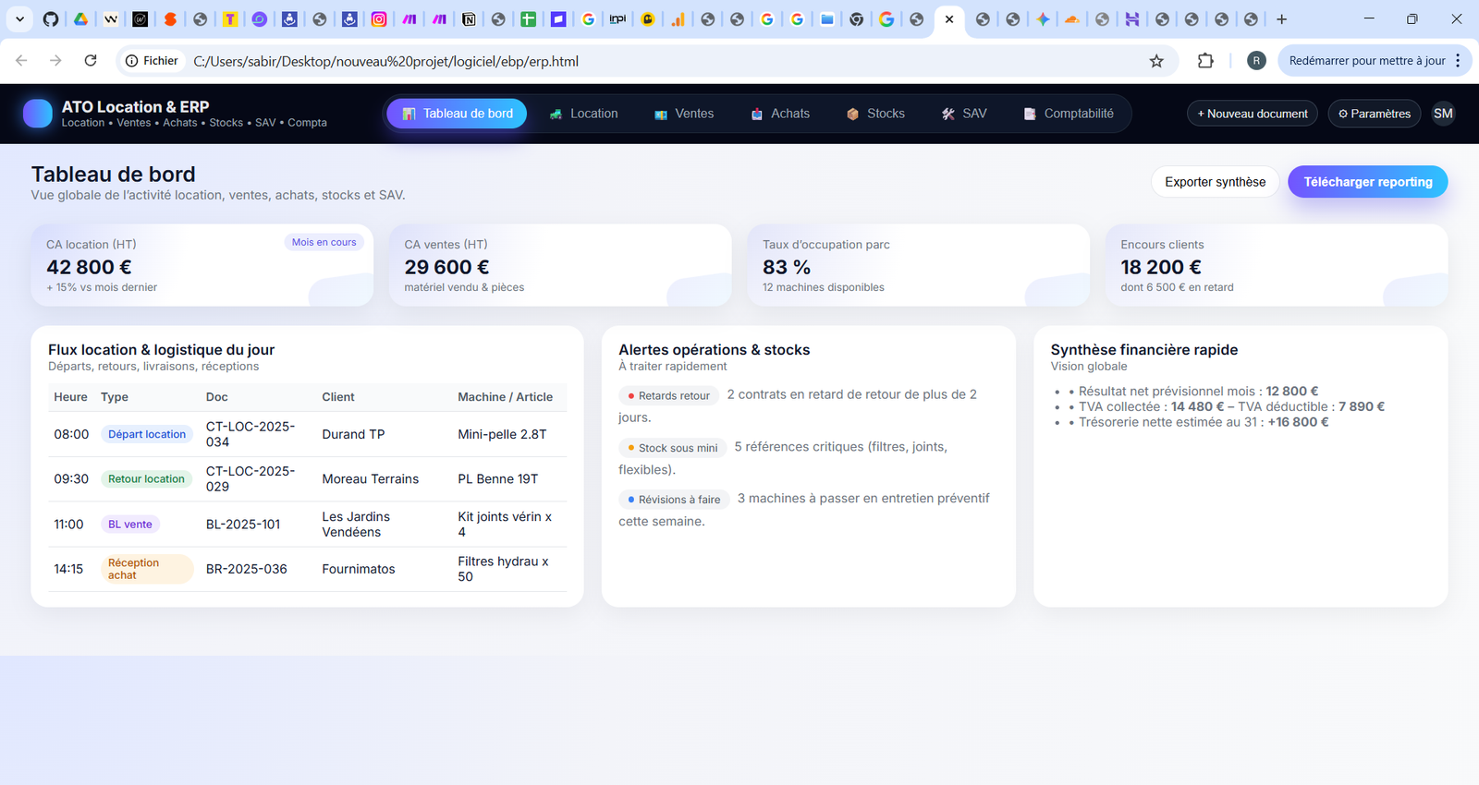
Task: Open the blue folder icon tab
Action: point(827,19)
